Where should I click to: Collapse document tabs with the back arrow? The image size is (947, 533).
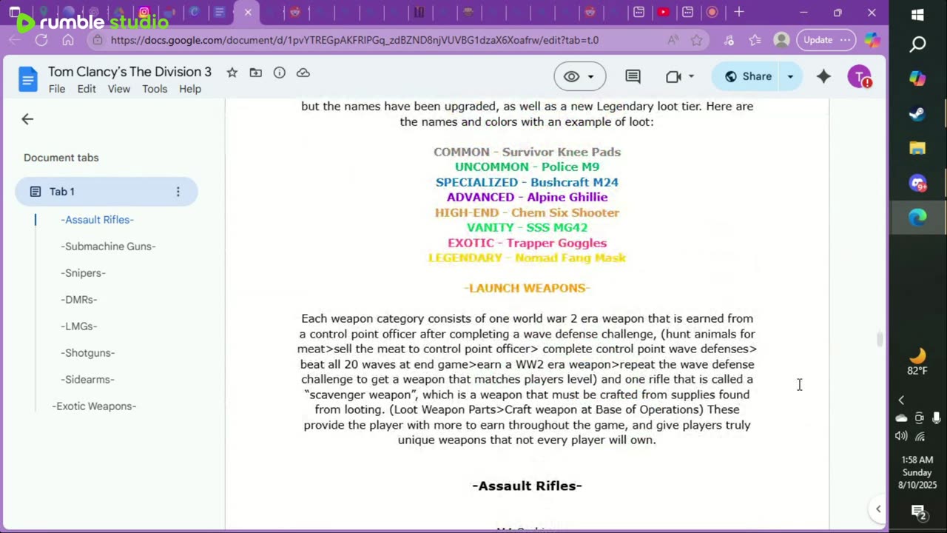(27, 119)
